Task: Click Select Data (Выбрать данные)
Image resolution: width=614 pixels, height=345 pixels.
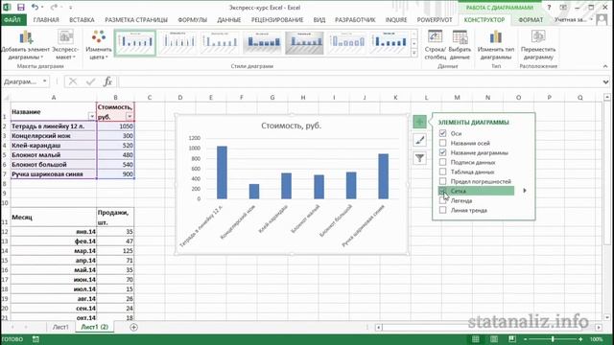Action: pos(460,45)
